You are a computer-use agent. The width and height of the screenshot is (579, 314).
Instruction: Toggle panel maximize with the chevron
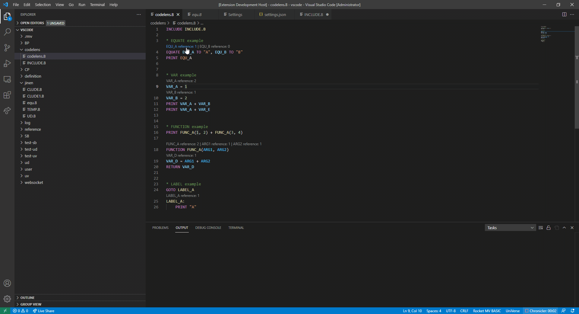(x=564, y=228)
